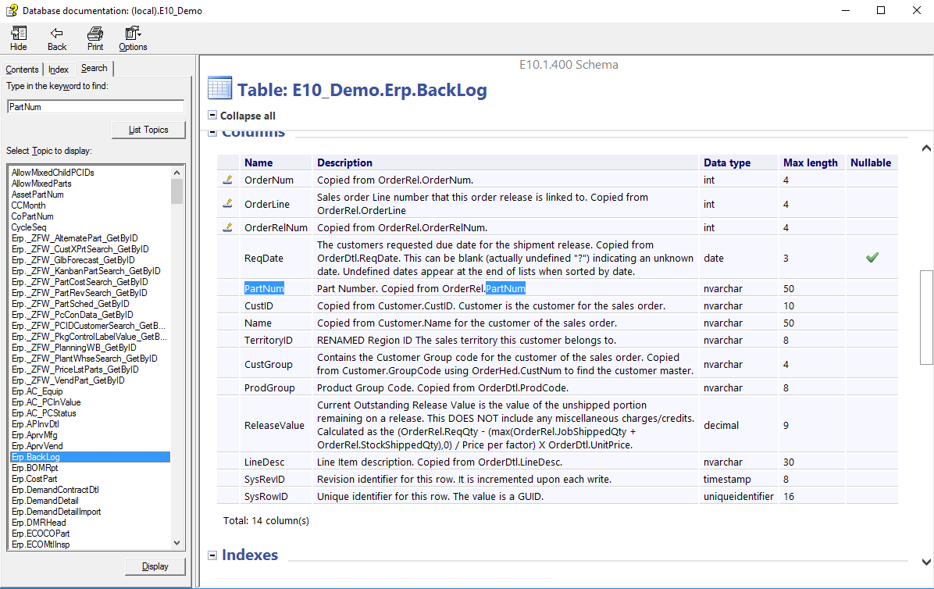Select the Search tab
The height and width of the screenshot is (589, 934).
[x=94, y=68]
